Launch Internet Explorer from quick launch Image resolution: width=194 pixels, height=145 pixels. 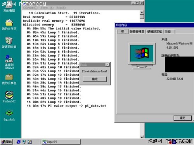[19, 142]
